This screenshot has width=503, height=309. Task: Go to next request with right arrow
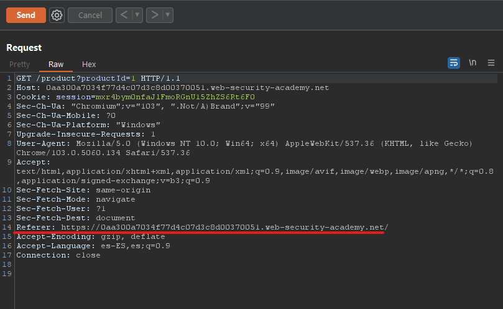coord(155,15)
